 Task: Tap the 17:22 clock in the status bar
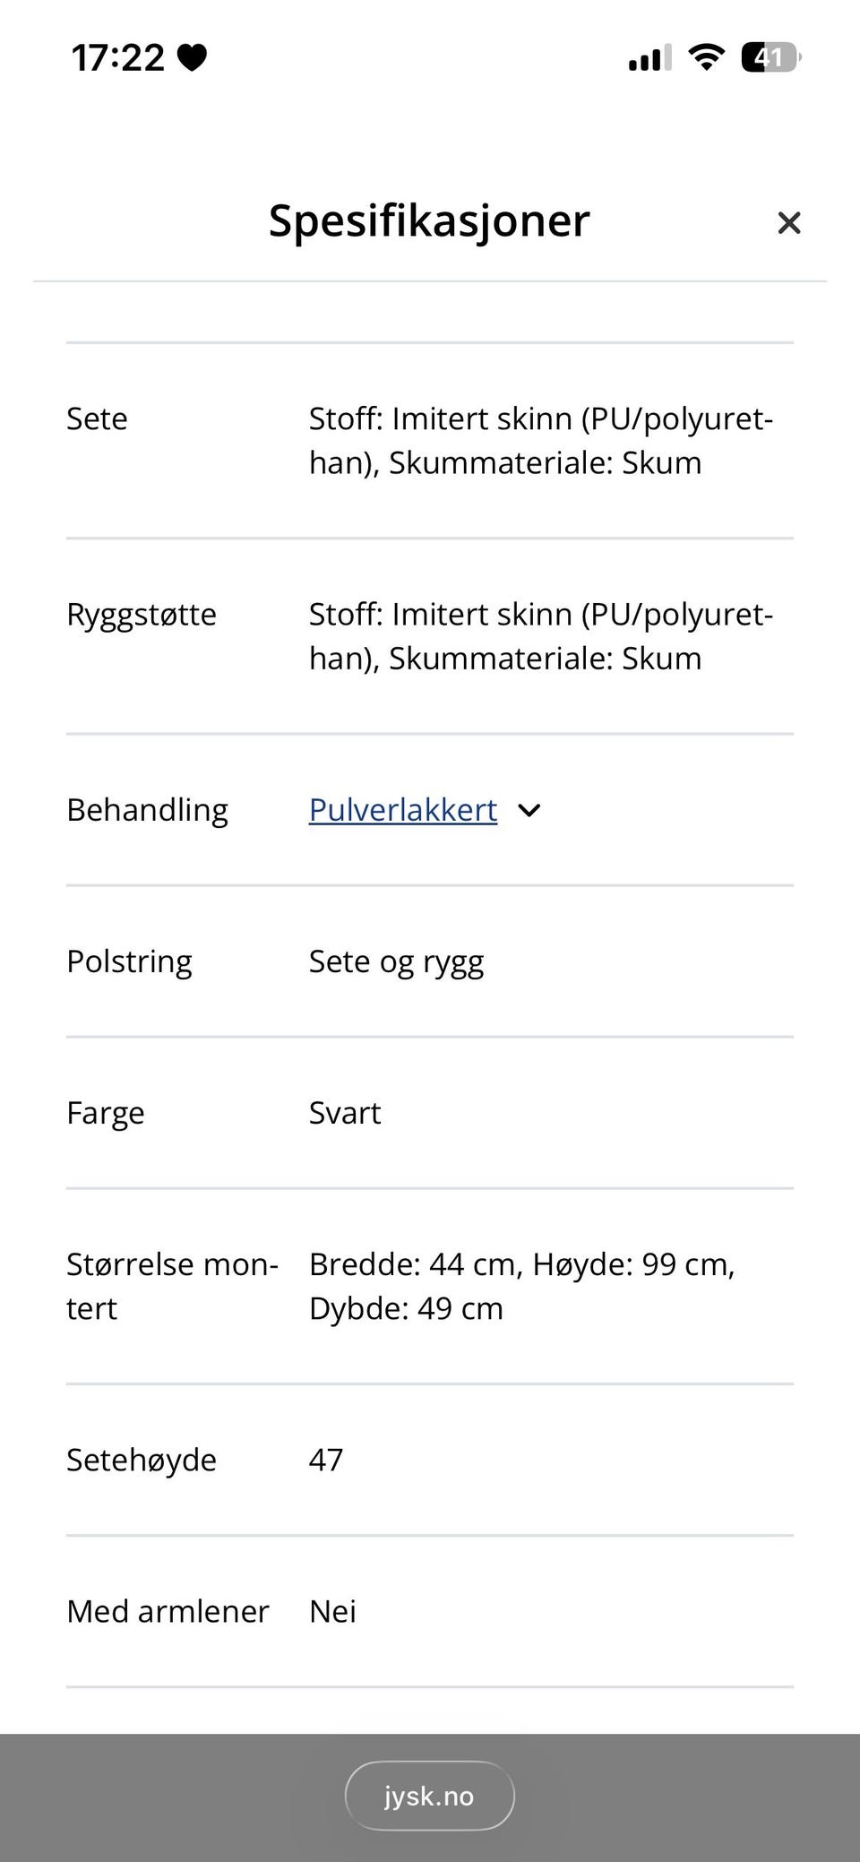coord(117,58)
